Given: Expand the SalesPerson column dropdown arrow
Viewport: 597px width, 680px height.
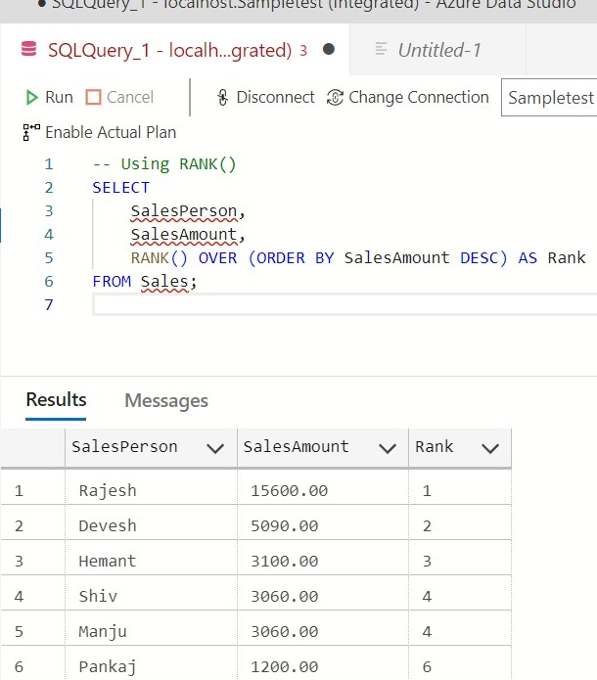Looking at the screenshot, I should (215, 448).
